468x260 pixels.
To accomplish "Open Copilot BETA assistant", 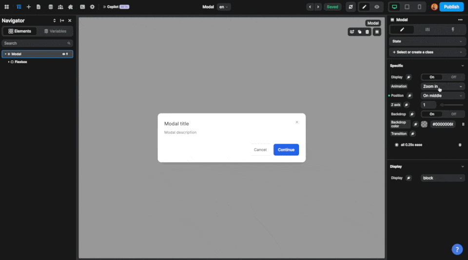I will [116, 7].
